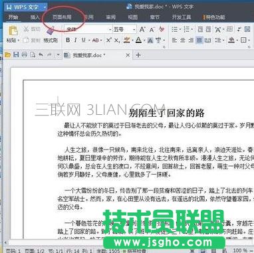Open the 页面布局 tab
Image resolution: width=254 pixels, height=253 pixels.
point(62,17)
